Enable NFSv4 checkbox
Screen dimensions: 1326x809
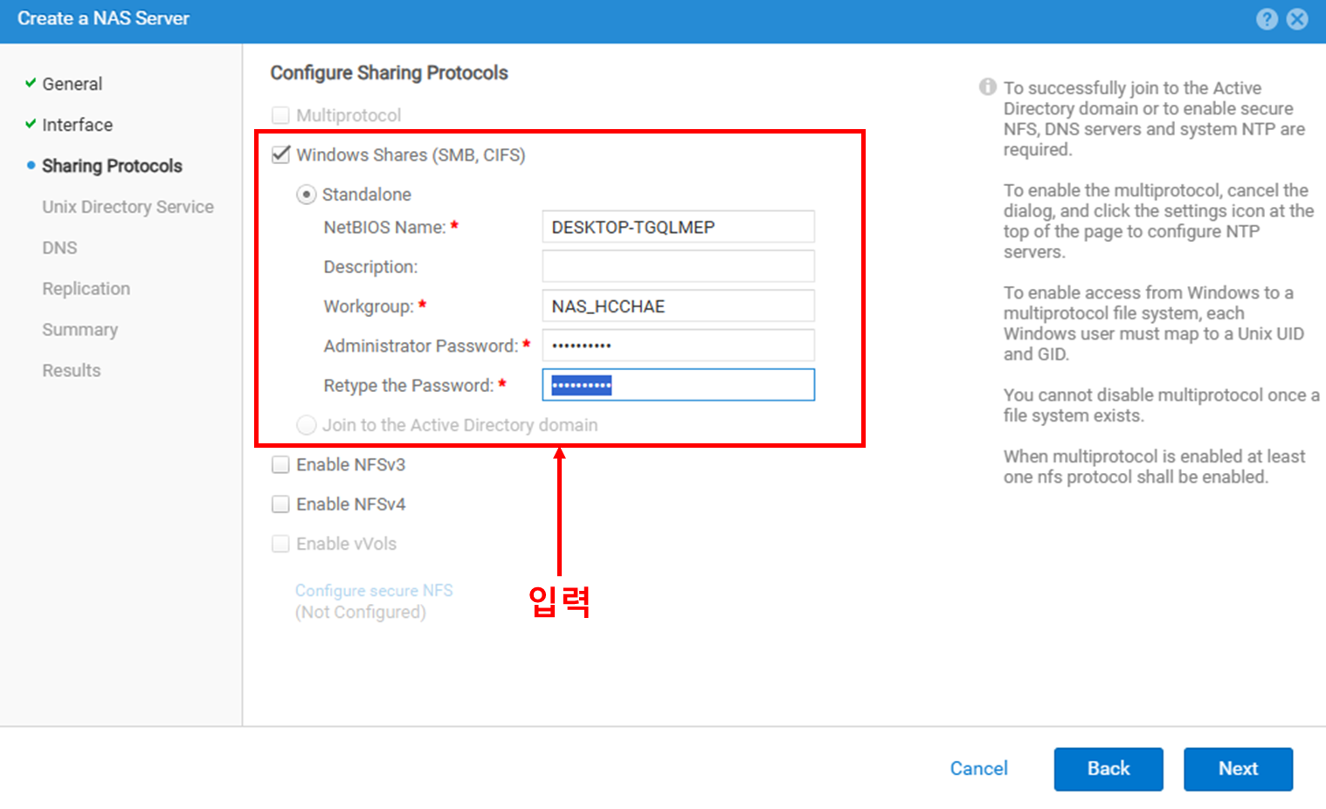tap(280, 504)
